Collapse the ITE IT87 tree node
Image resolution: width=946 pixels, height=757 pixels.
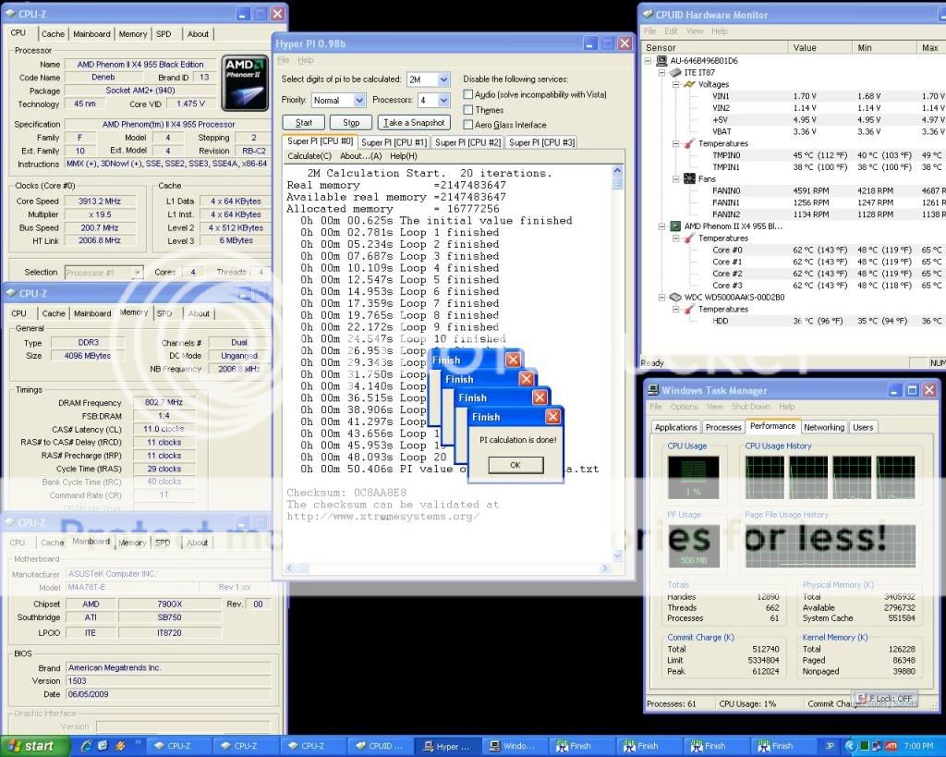(661, 72)
